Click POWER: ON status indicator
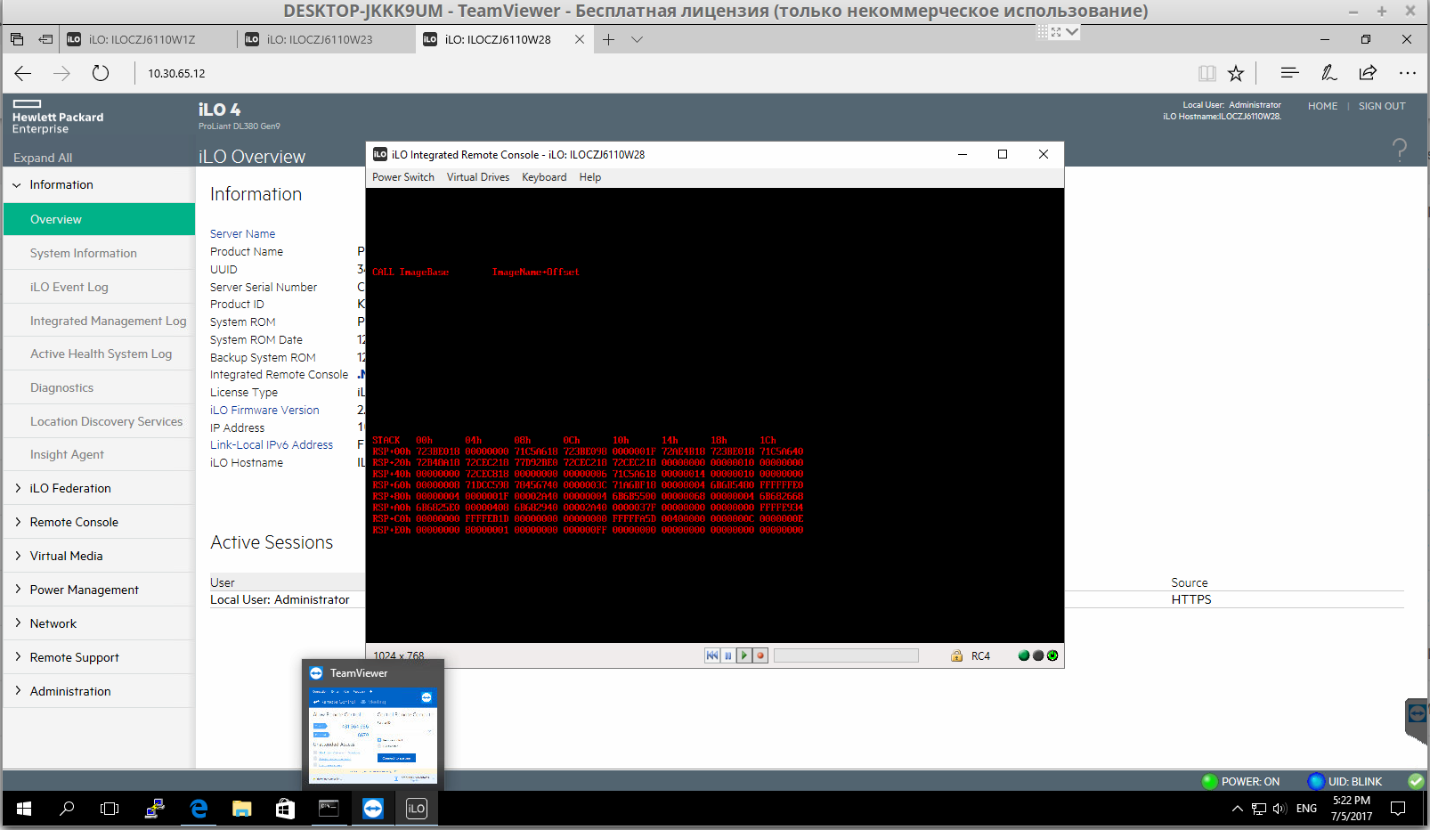The width and height of the screenshot is (1430, 830). (1240, 781)
